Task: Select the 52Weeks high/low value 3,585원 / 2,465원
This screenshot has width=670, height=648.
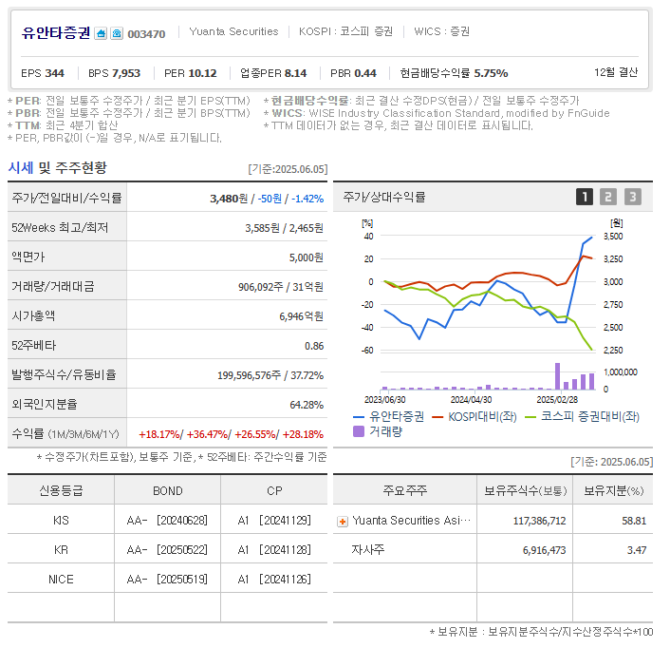Action: [x=284, y=228]
